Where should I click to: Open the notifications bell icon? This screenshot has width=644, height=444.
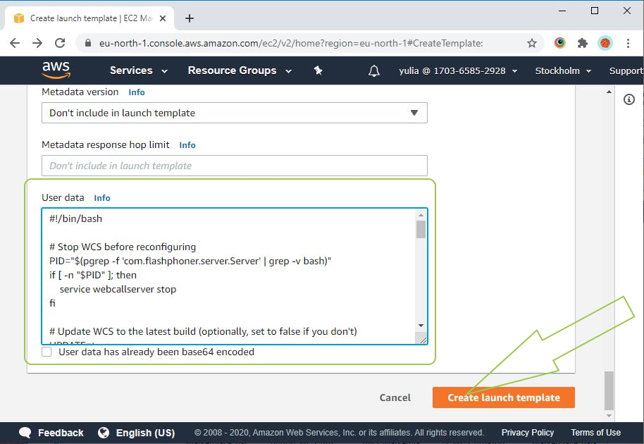tap(373, 70)
